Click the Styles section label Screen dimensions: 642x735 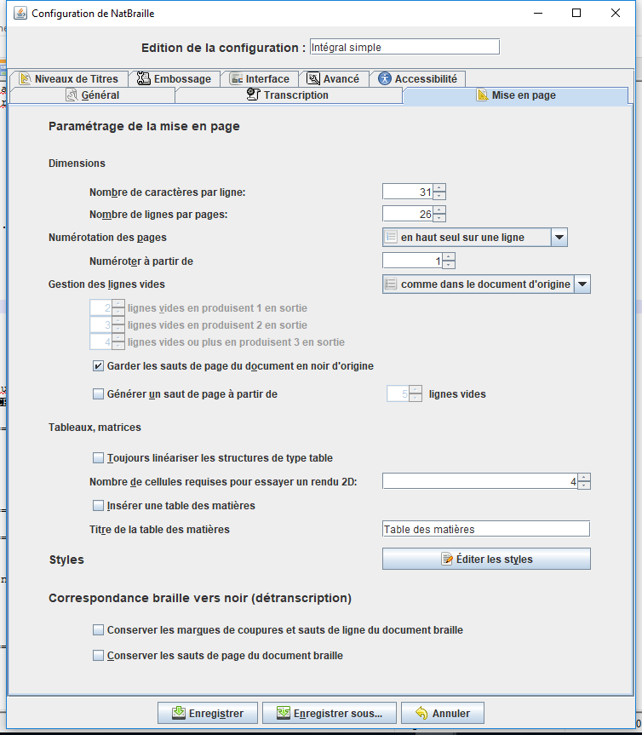[x=66, y=560]
